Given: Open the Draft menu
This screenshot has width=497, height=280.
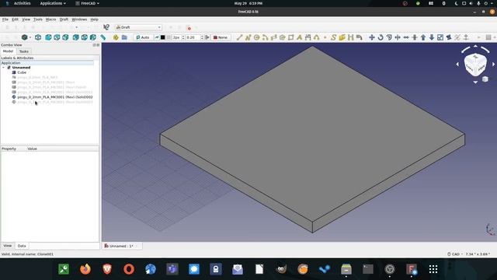Looking at the screenshot, I should (x=64, y=19).
